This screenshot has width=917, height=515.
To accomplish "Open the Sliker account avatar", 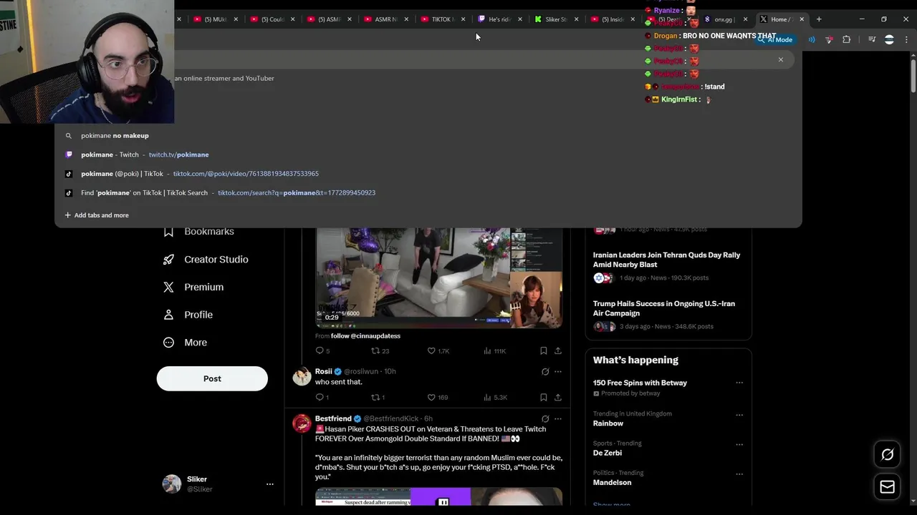I will tap(172, 484).
